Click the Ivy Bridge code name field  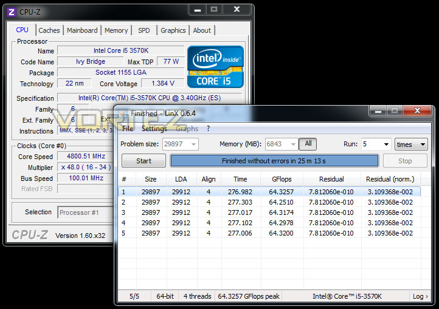90,61
